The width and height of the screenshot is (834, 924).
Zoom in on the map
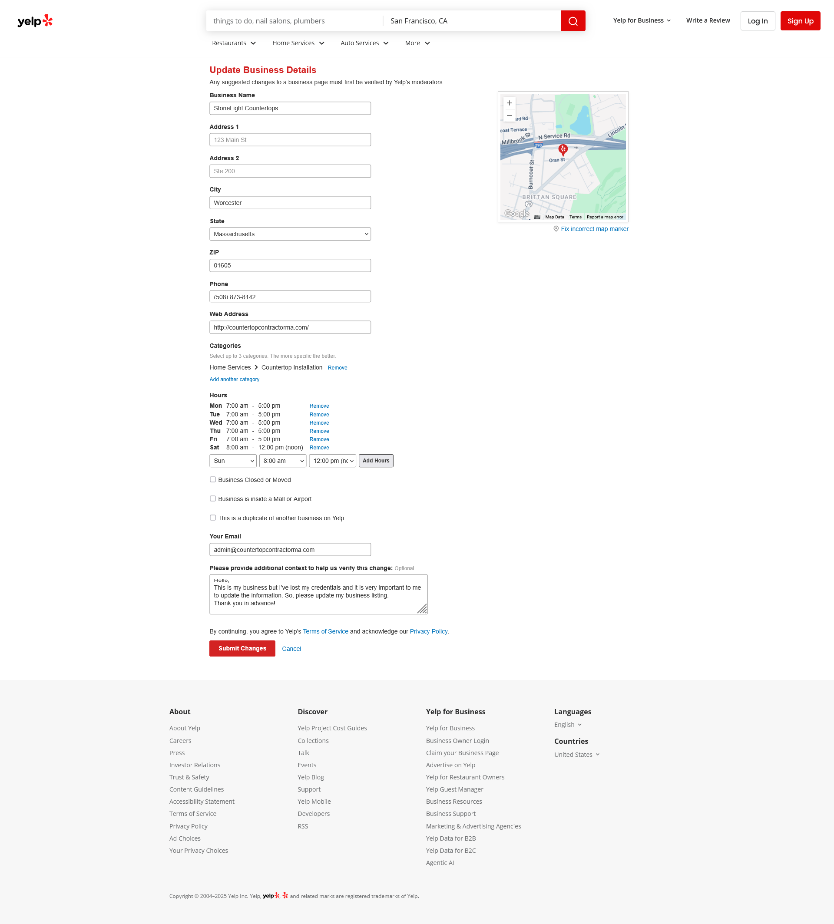[x=509, y=103]
